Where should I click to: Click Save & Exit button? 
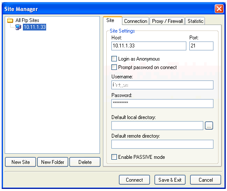[x=170, y=180]
